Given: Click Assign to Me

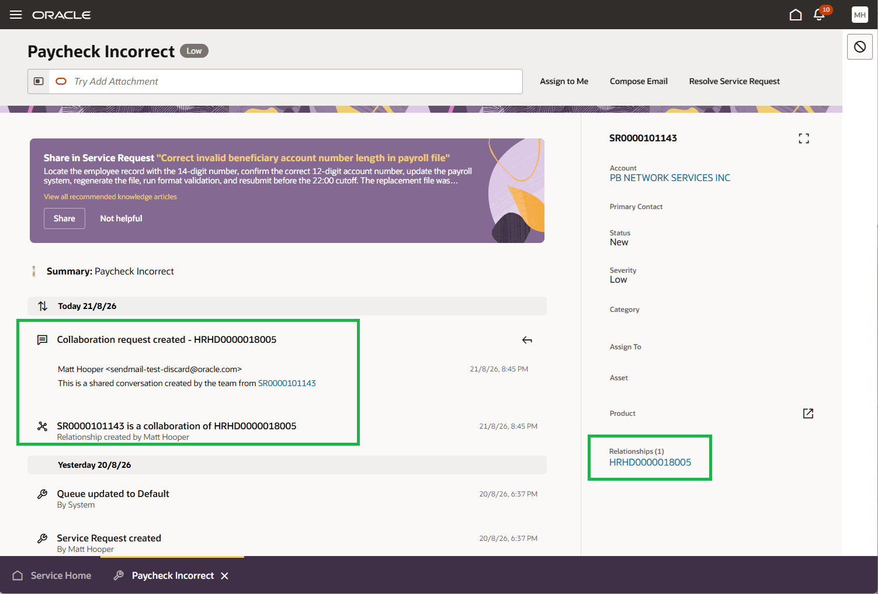Looking at the screenshot, I should [x=564, y=81].
